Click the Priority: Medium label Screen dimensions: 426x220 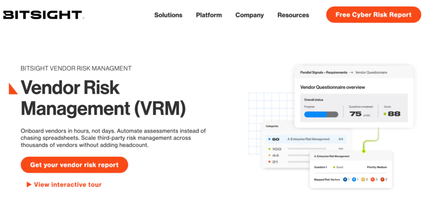tap(377, 167)
